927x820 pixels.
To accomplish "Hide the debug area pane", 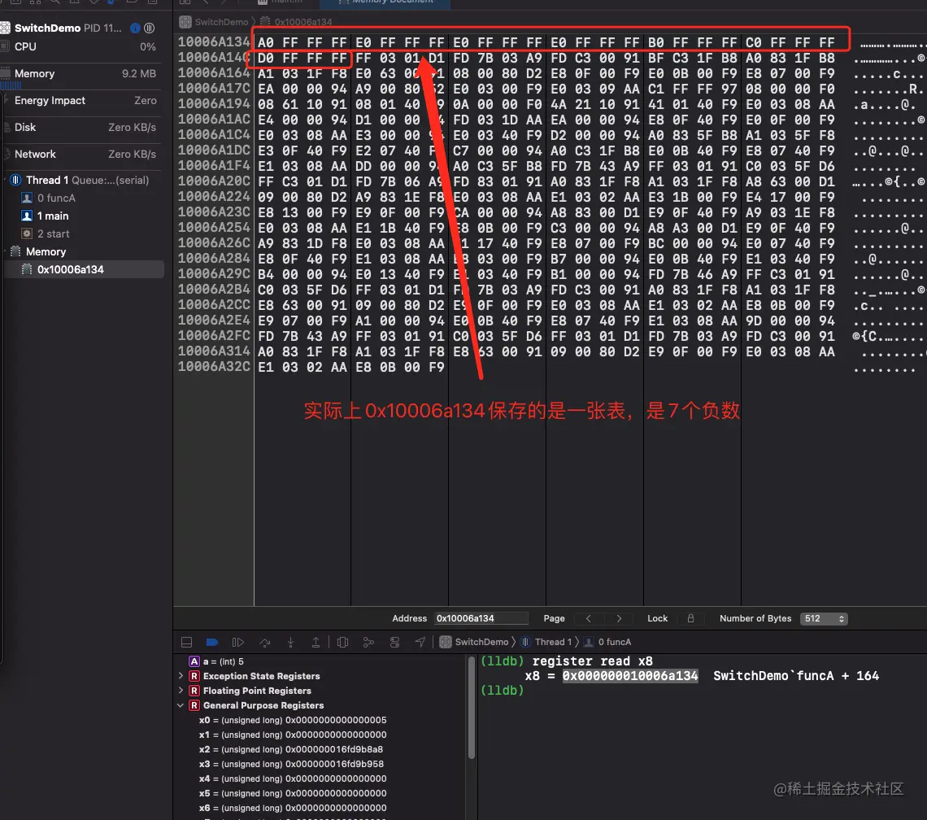I will coord(186,642).
